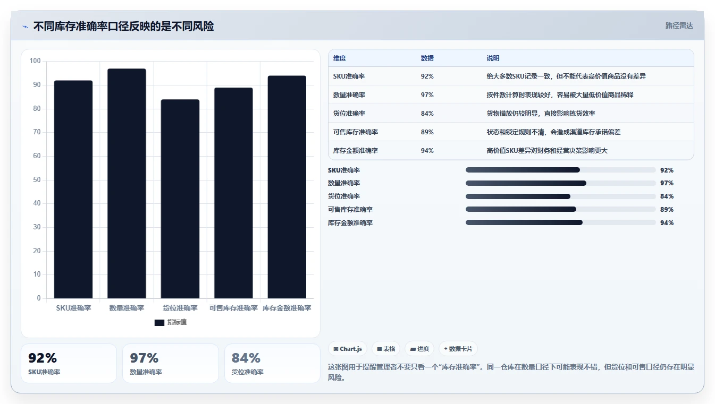Click the 97% value in the table
This screenshot has height=404, width=715.
[x=427, y=95]
